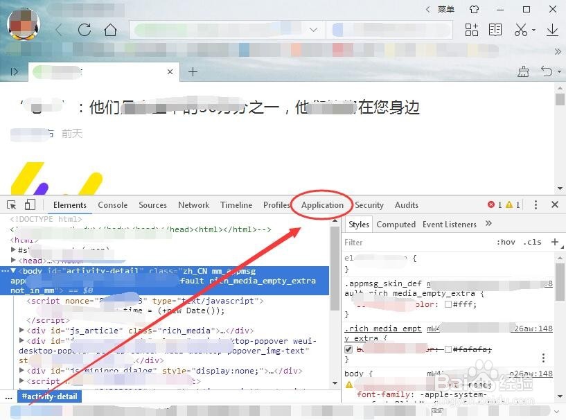Select the Computed sidebar tab
566x420 pixels.
click(396, 225)
